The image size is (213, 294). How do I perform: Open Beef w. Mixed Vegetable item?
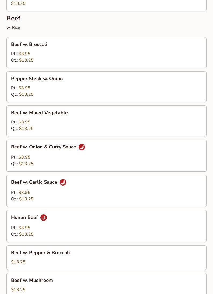click(39, 113)
